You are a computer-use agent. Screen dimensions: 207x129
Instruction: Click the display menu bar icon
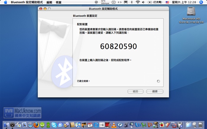pos(126,2)
